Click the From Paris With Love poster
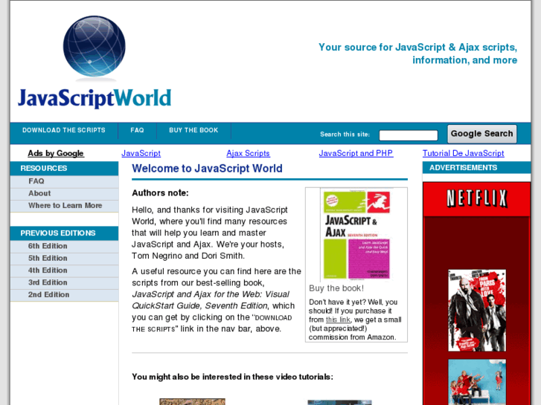Viewport: 541px width, 405px height. tap(477, 311)
